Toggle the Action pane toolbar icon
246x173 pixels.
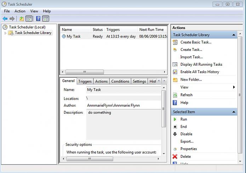pos(46,19)
